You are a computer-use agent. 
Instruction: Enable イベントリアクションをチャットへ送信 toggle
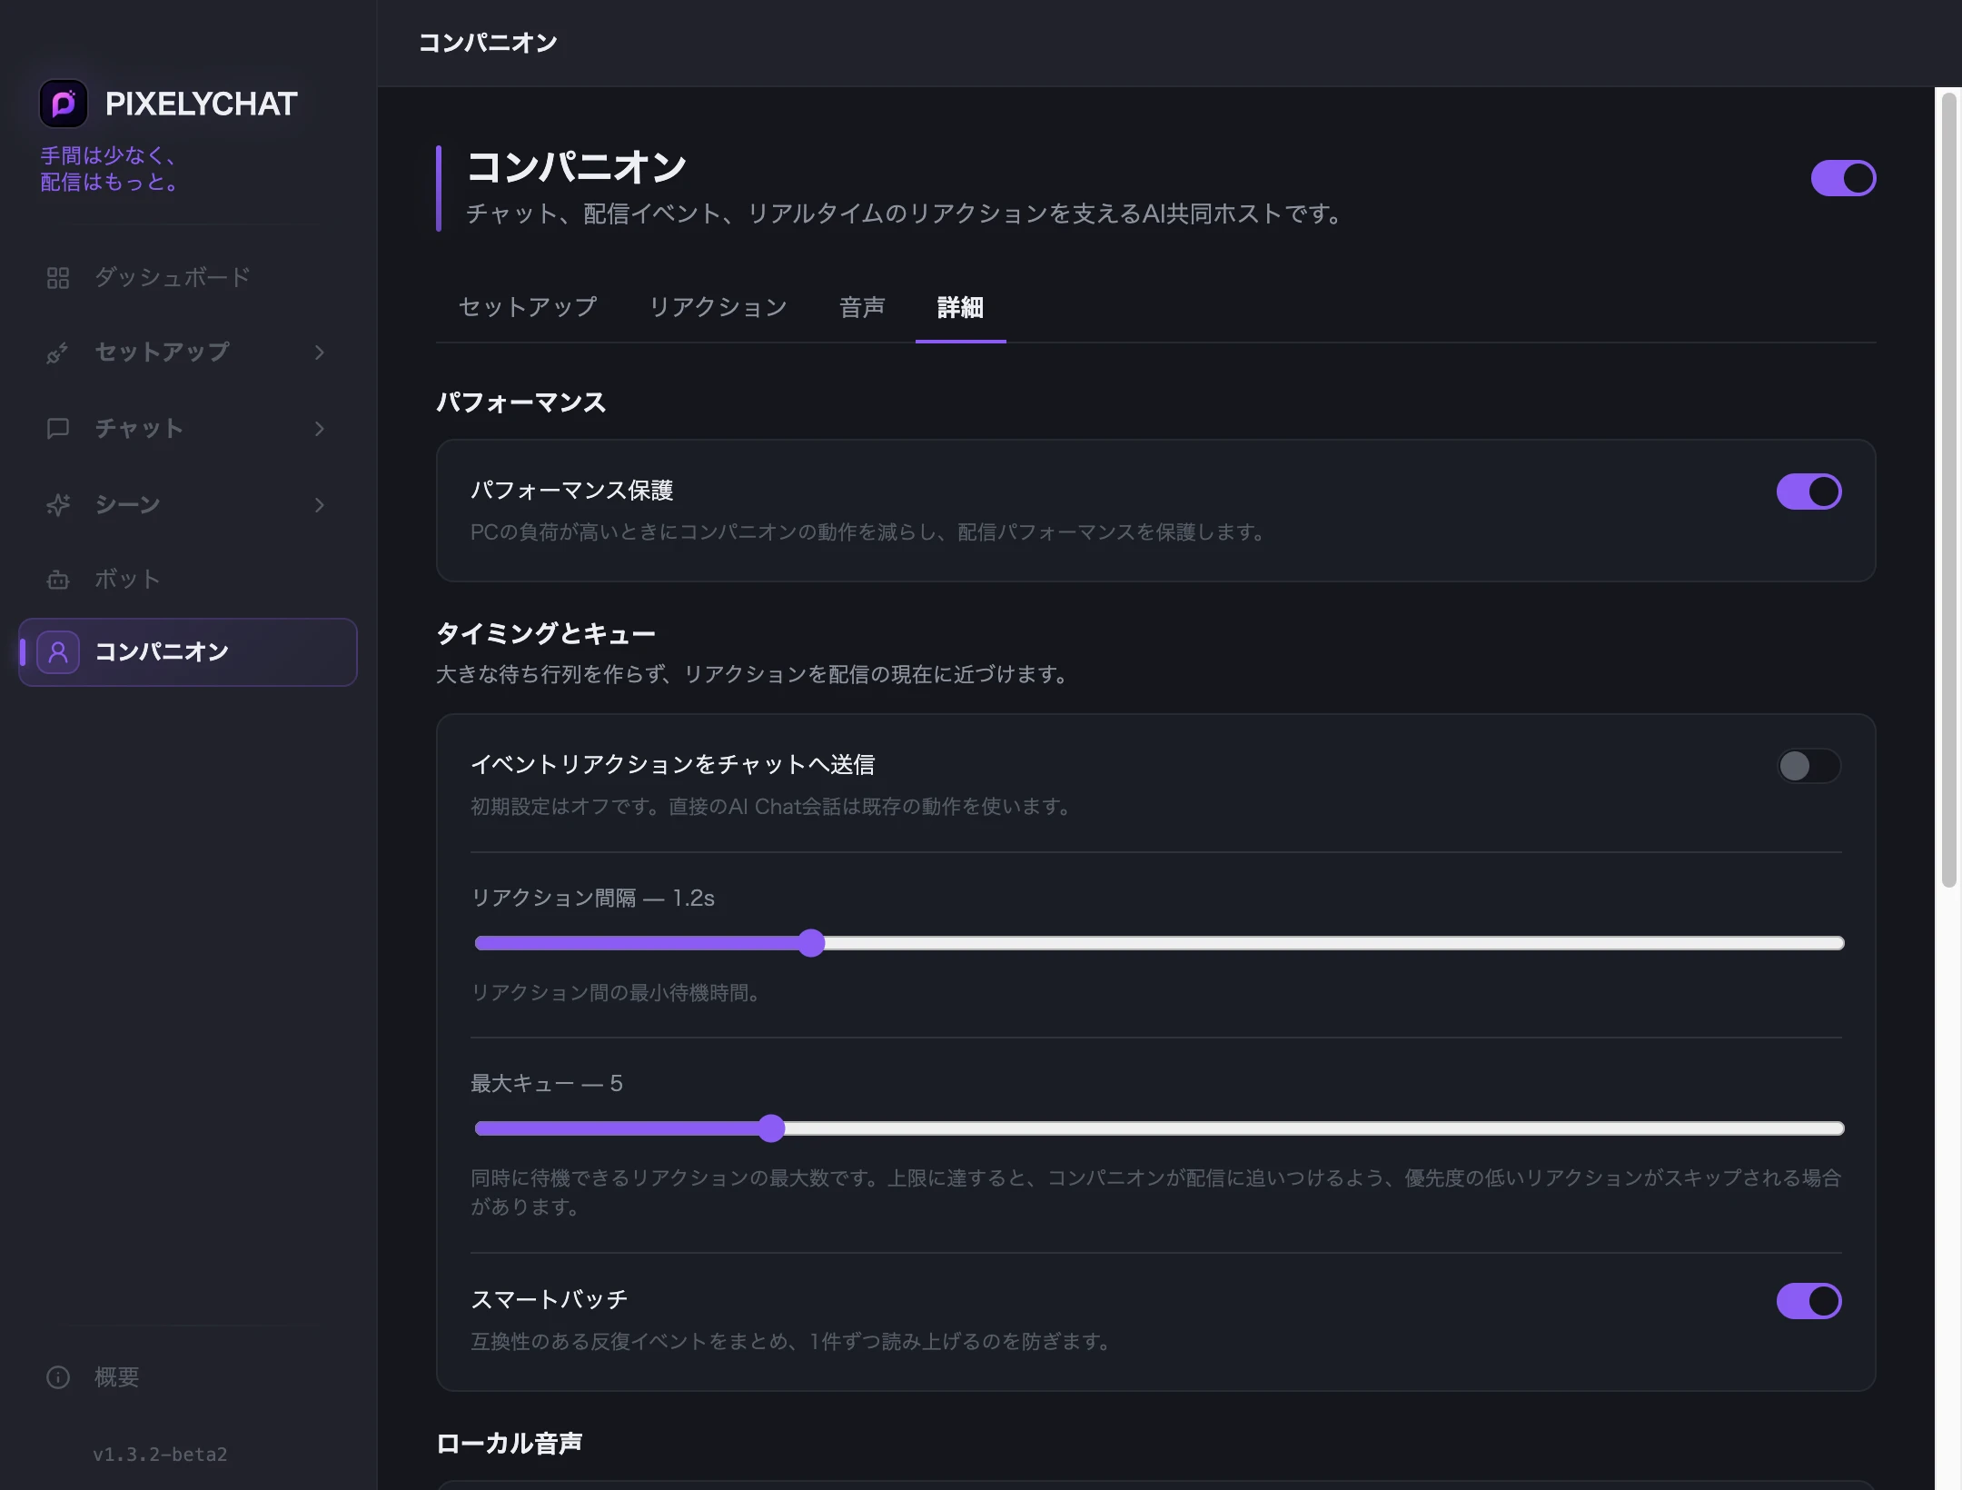coord(1808,766)
